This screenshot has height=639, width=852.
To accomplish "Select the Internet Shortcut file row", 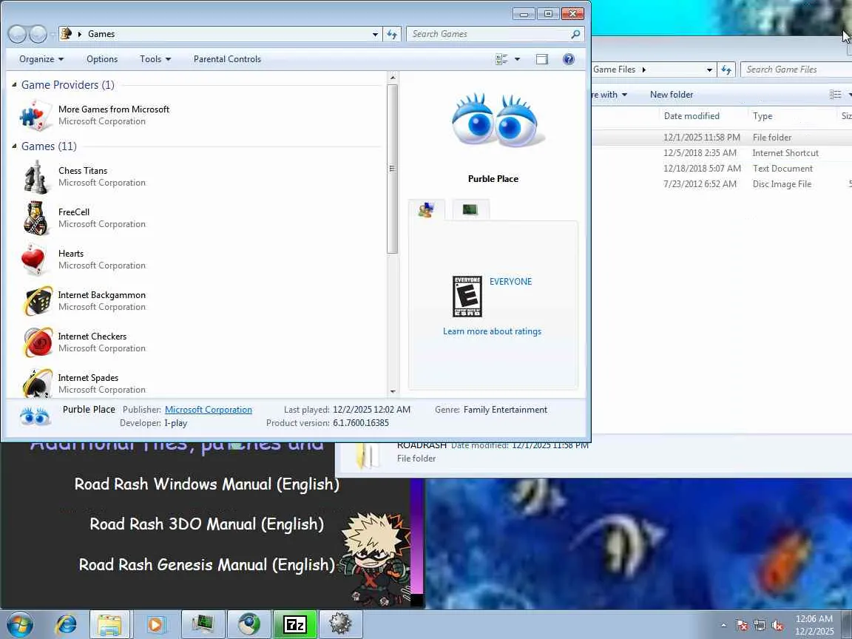I will 722,153.
